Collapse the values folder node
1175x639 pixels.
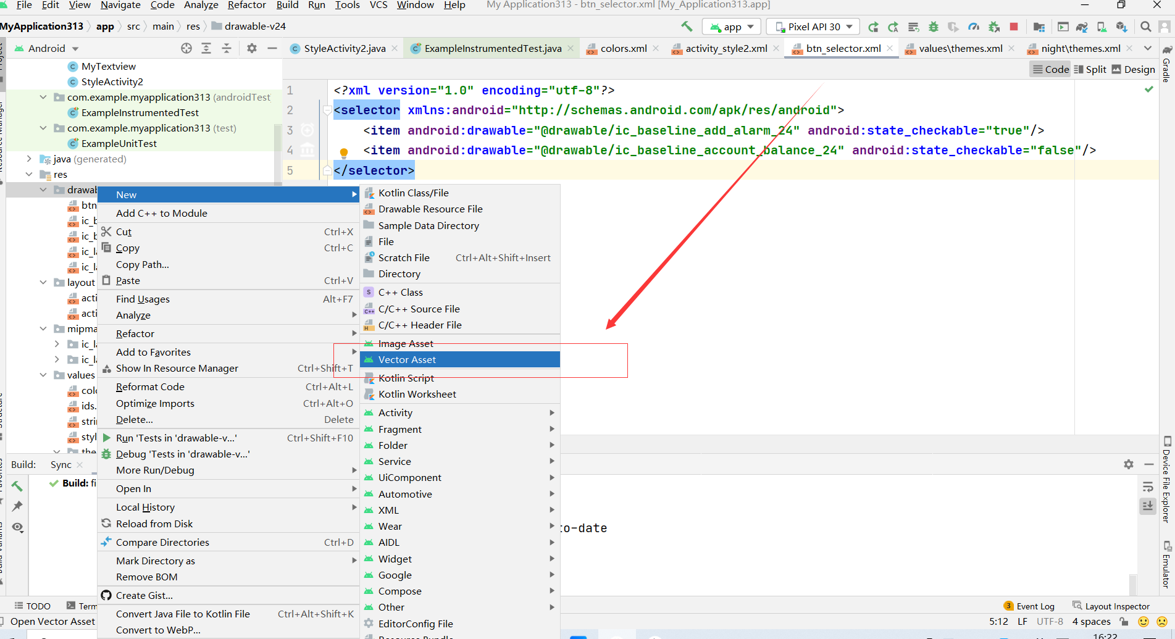43,375
